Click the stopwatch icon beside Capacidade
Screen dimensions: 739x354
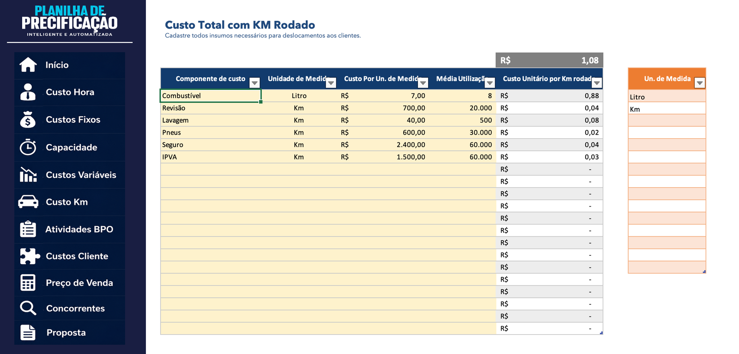(x=28, y=147)
